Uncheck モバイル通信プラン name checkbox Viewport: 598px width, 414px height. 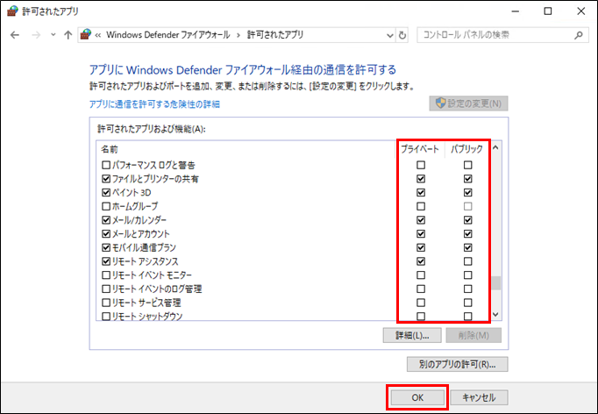[x=106, y=247]
